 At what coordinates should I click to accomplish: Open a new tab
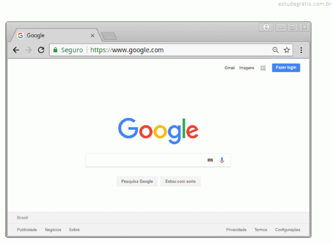coord(109,36)
